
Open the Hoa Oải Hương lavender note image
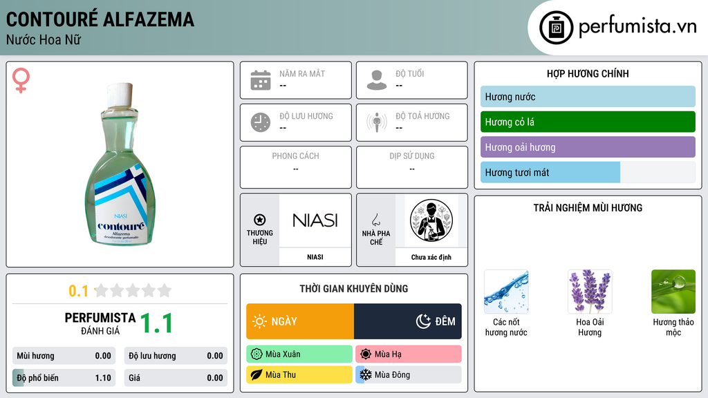pos(590,292)
